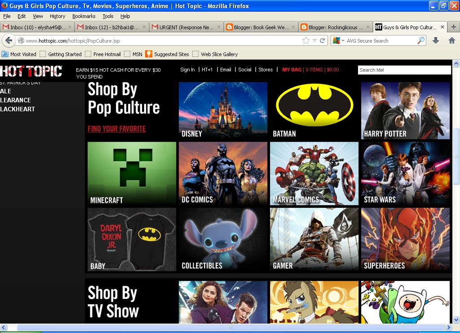The height and width of the screenshot is (333, 460).
Task: Click the vertical scrollbar up arrow
Action: tap(456, 63)
